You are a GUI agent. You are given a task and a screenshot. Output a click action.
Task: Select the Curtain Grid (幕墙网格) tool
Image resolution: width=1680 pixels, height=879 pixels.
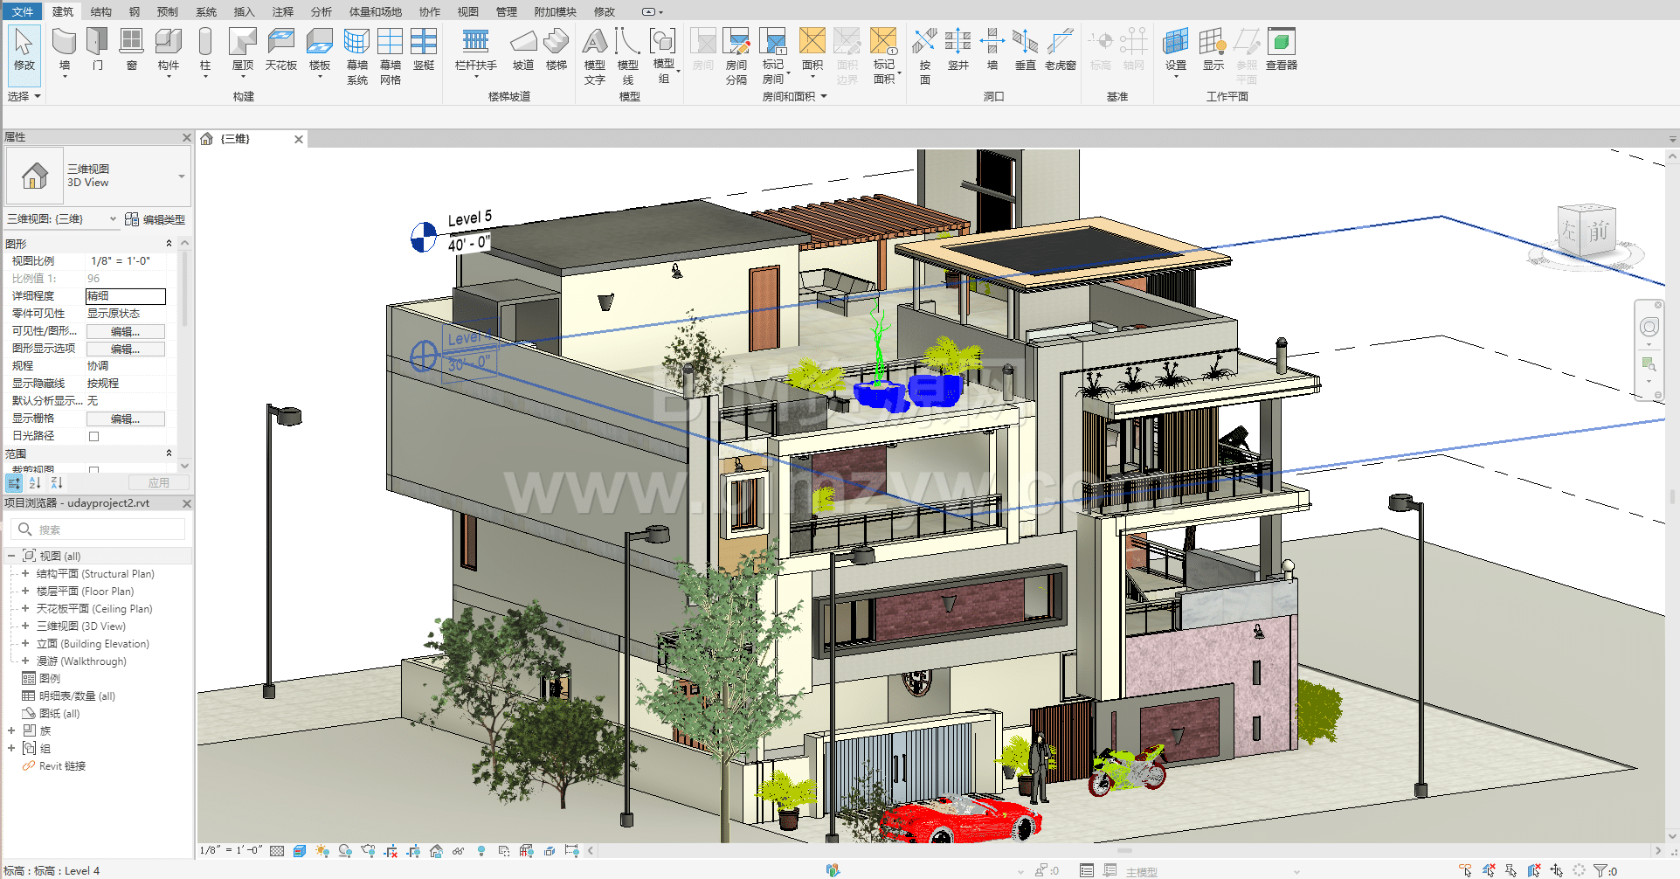tap(390, 54)
